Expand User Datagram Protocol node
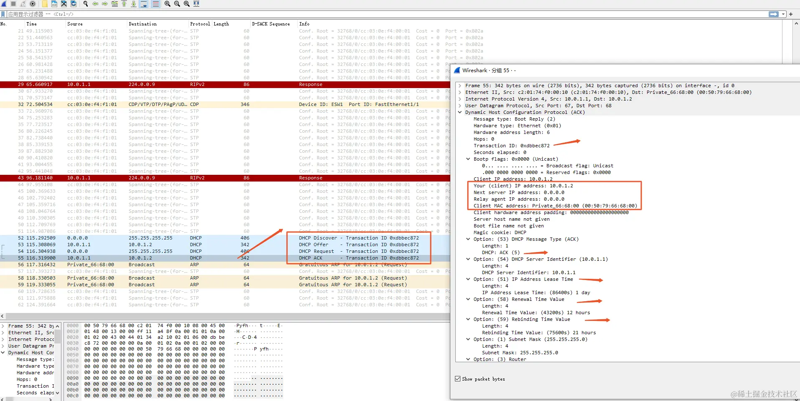This screenshot has height=401, width=800. [x=460, y=106]
